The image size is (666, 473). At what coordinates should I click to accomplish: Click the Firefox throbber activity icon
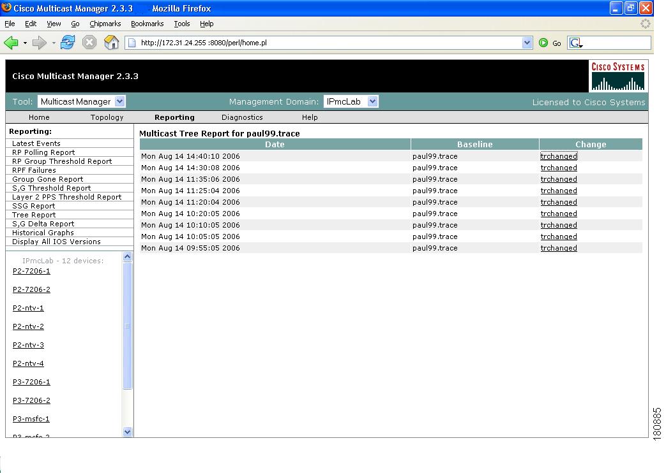645,24
